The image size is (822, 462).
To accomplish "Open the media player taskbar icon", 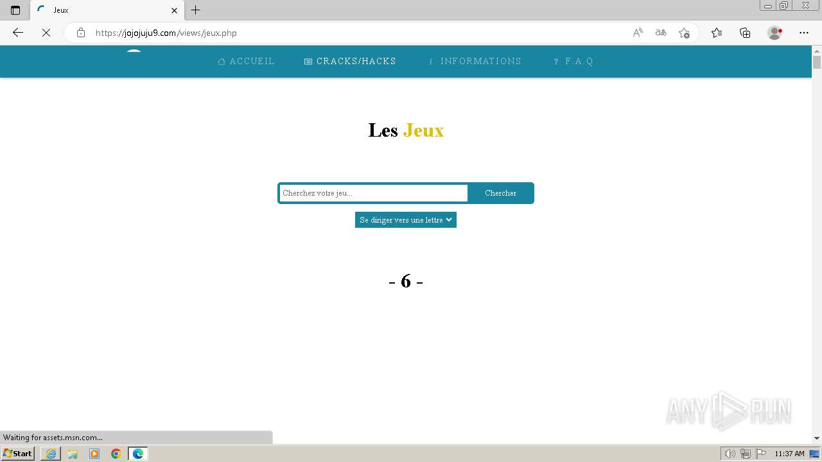I will pyautogui.click(x=94, y=454).
